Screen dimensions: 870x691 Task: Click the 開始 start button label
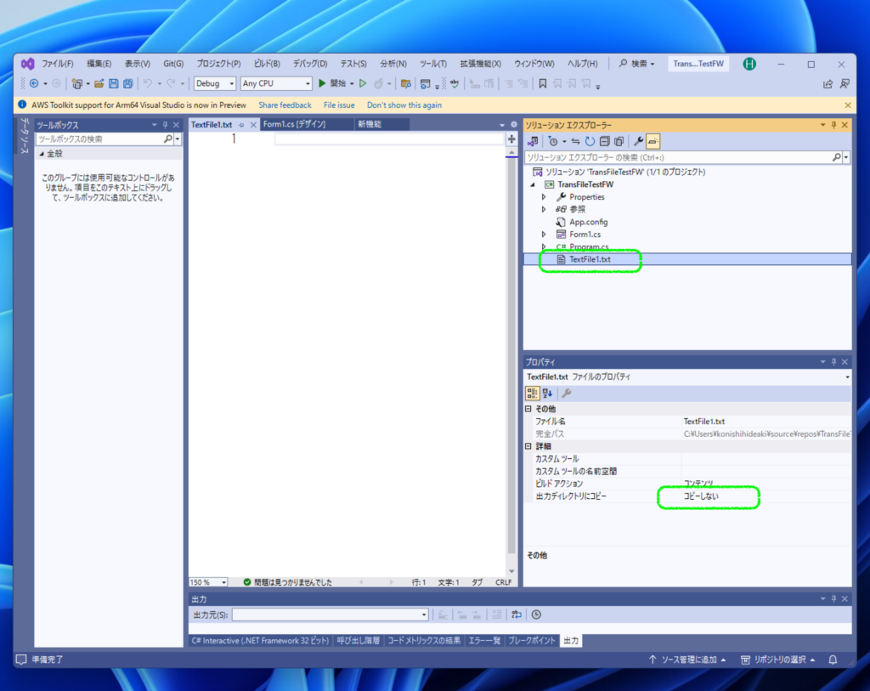[338, 84]
